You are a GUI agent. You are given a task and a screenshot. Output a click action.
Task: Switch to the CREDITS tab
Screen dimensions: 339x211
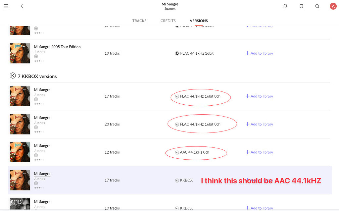(x=168, y=21)
